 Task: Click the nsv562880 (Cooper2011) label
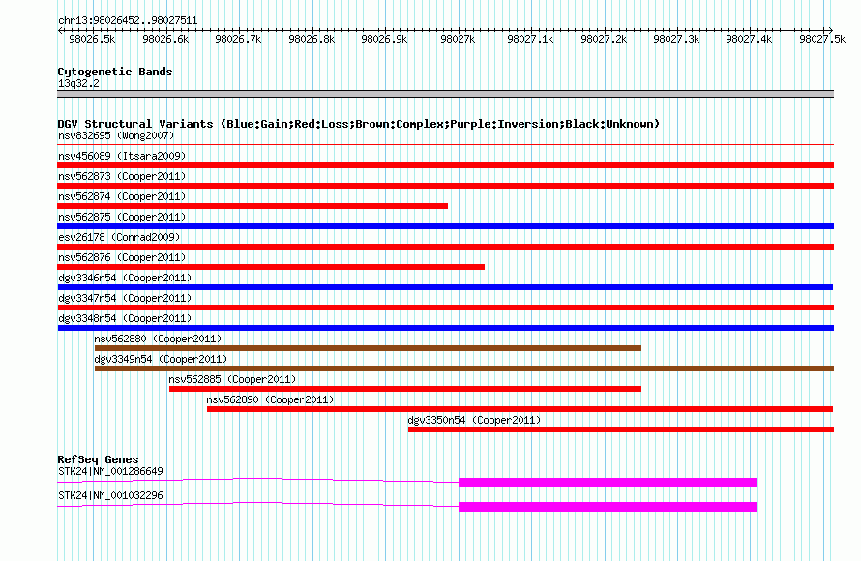158,339
